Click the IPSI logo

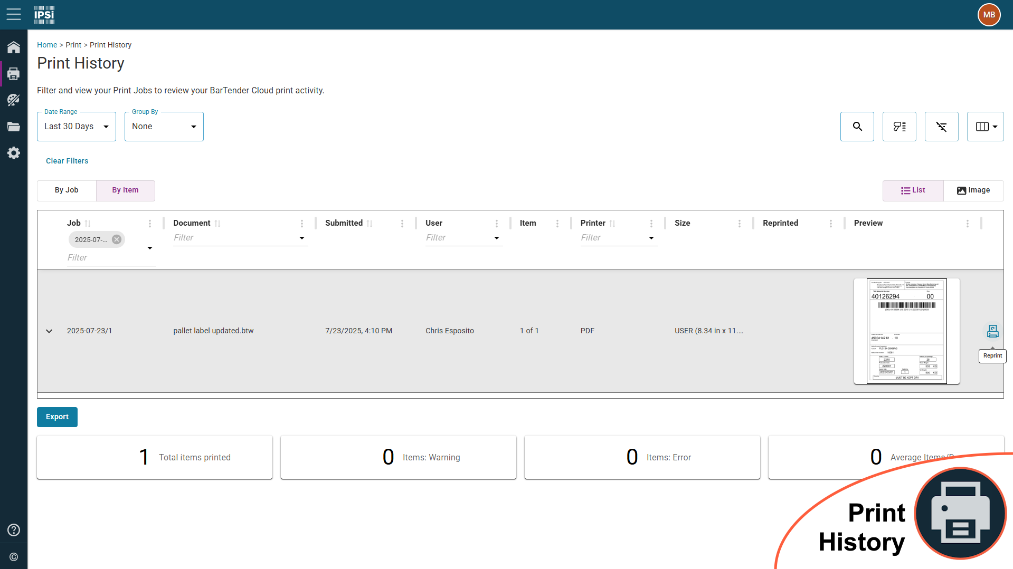point(44,15)
